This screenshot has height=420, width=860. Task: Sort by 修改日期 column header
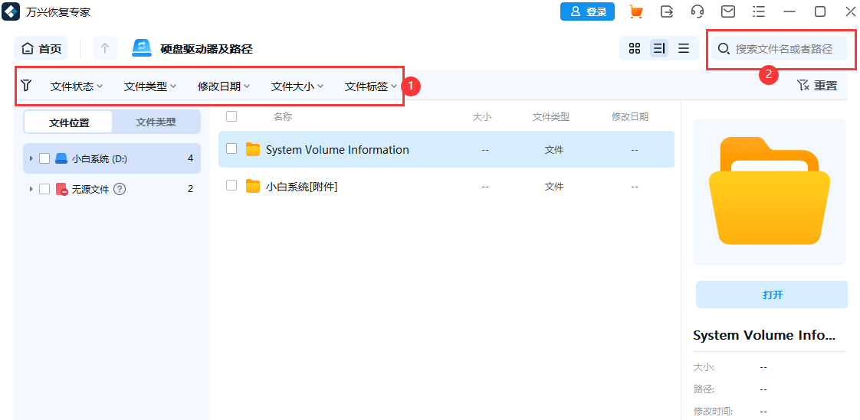point(630,116)
